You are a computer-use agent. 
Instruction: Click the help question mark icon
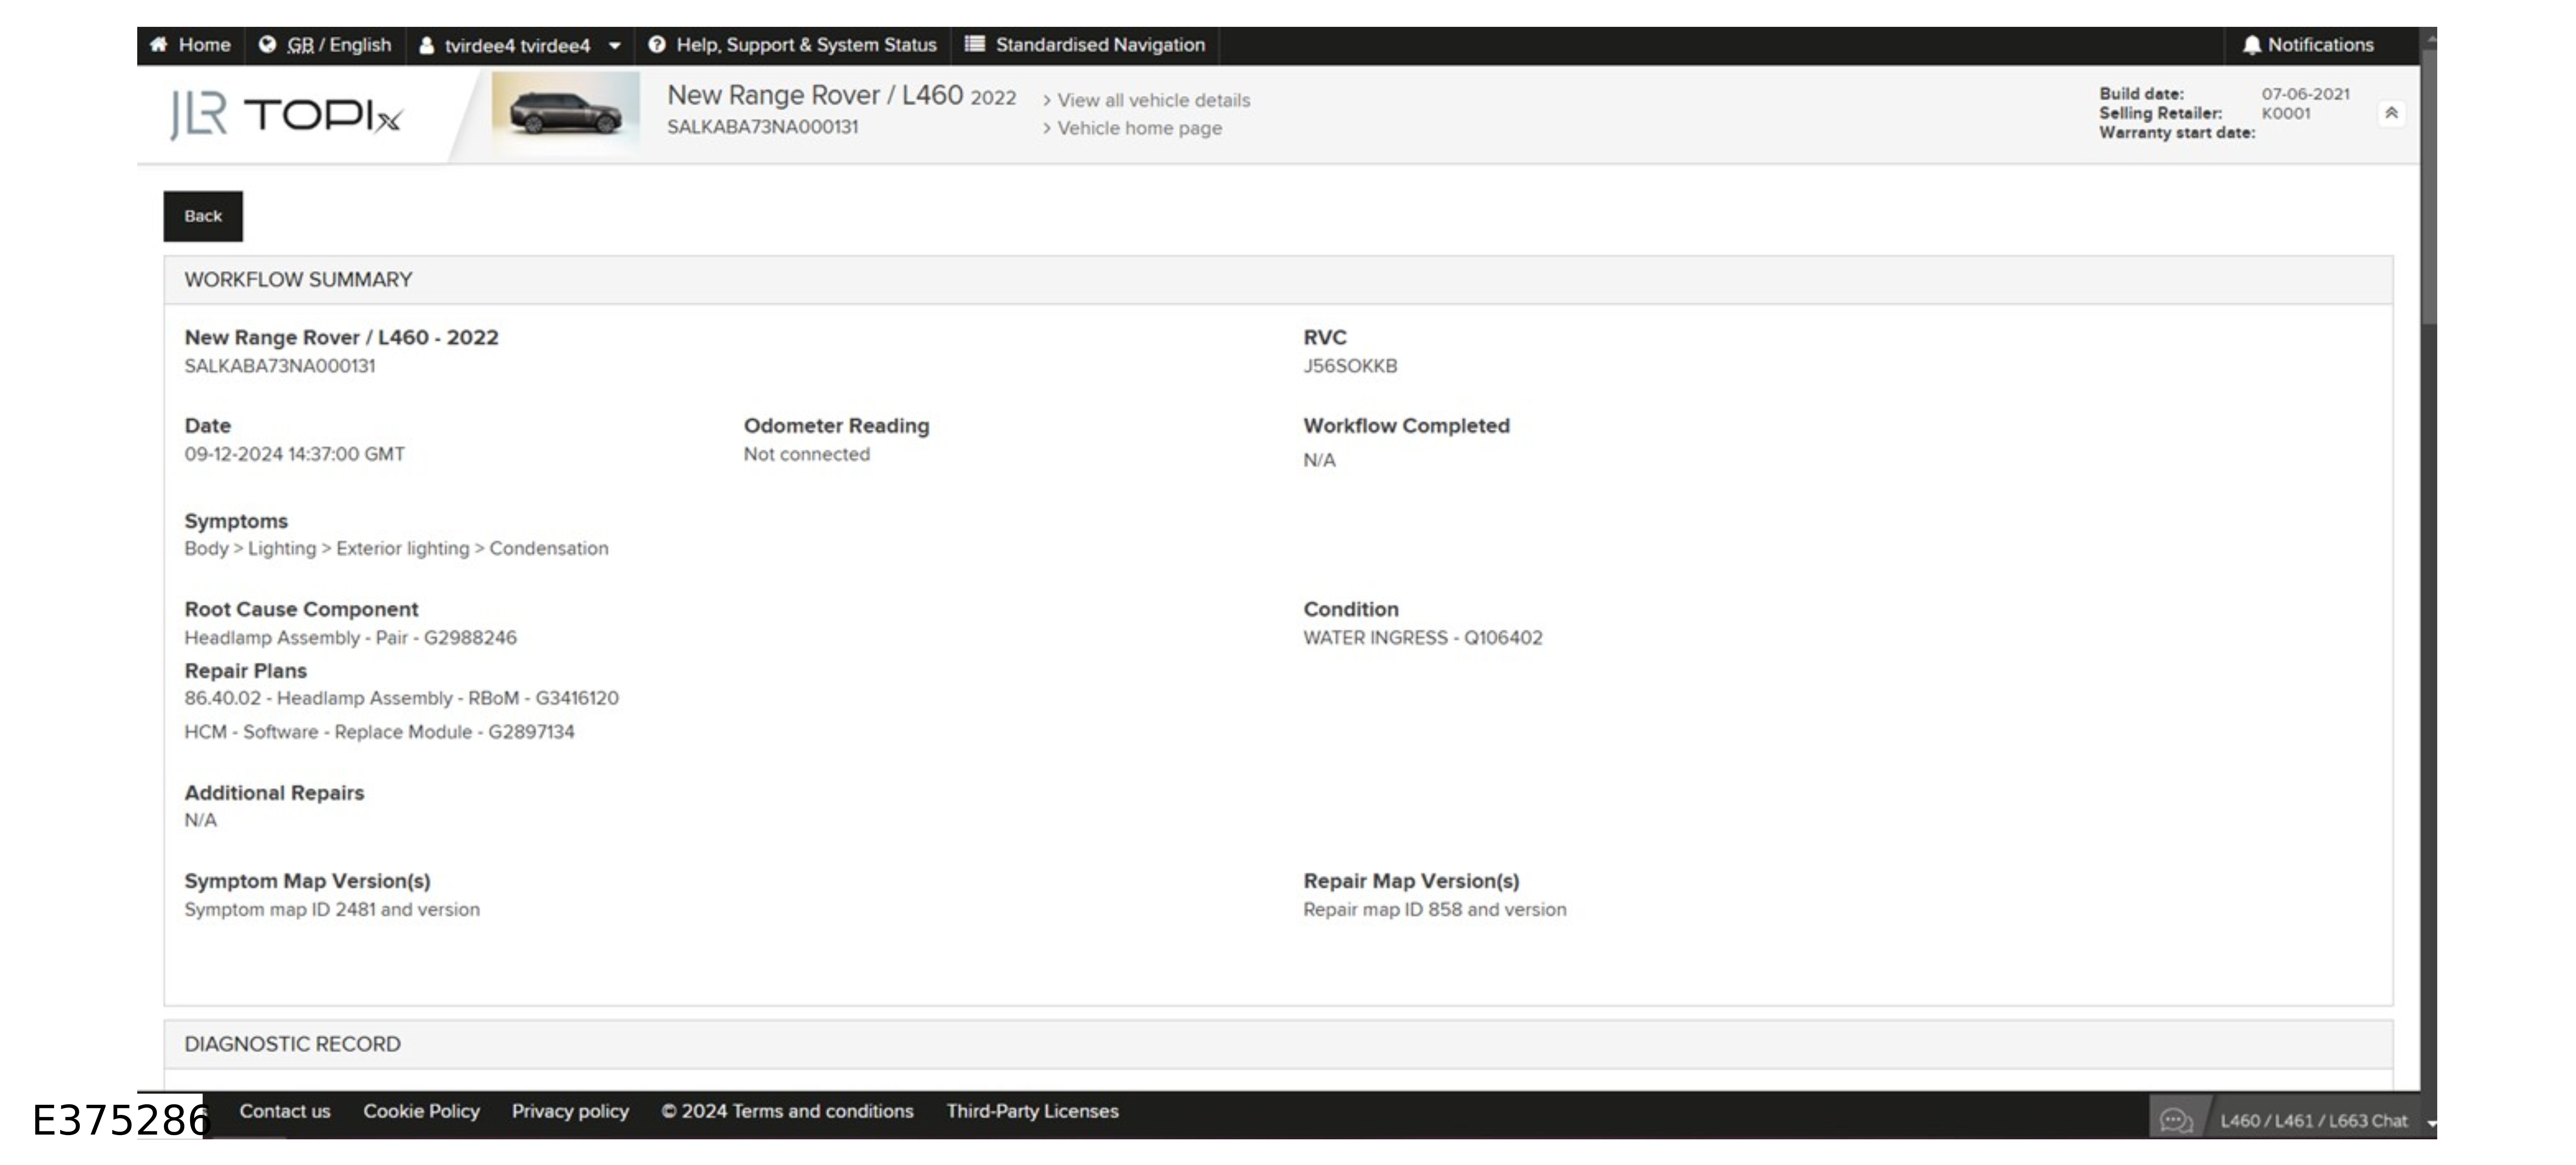(657, 45)
